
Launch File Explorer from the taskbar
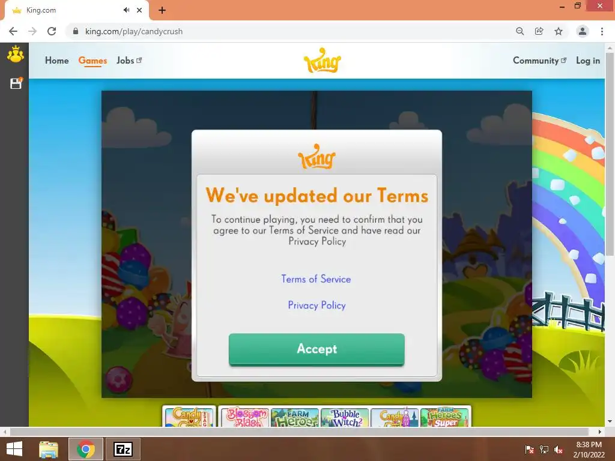[x=49, y=449]
